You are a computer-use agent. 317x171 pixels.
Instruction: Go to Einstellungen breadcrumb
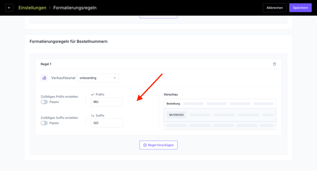pyautogui.click(x=32, y=8)
